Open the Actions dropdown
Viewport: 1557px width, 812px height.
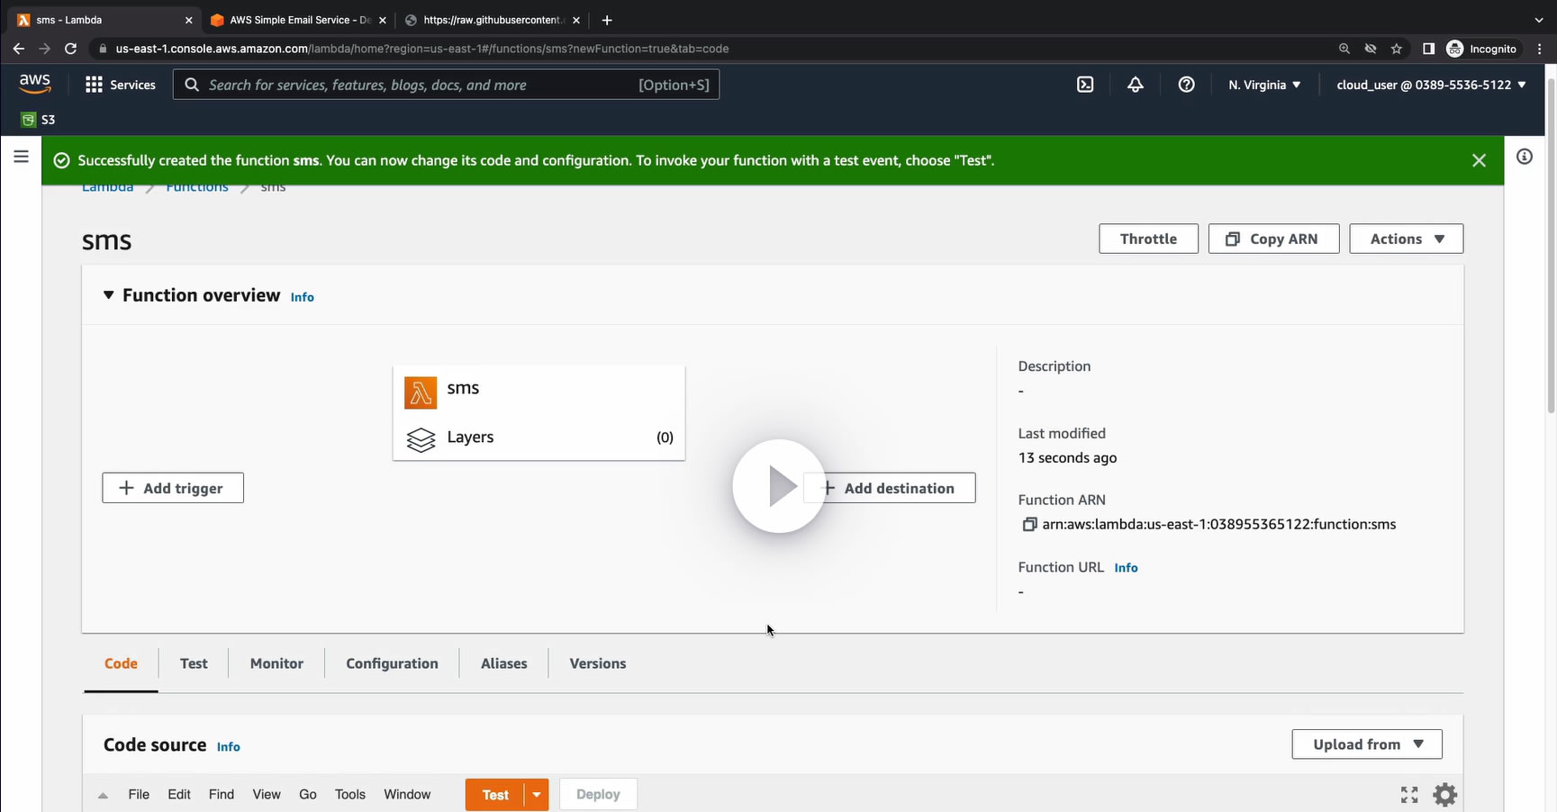point(1406,239)
